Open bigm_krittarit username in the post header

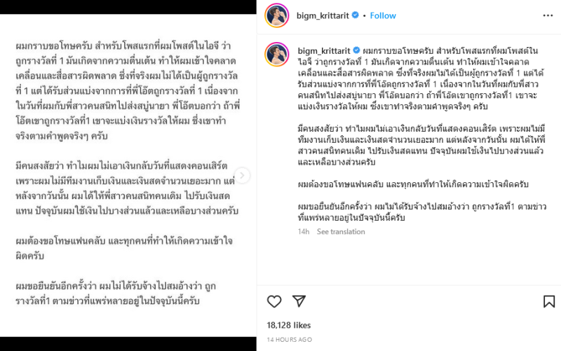tap(323, 15)
